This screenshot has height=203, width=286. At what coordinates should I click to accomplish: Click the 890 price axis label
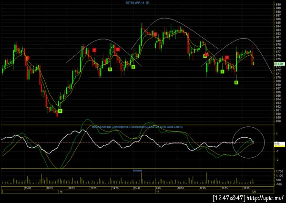coord(278,5)
